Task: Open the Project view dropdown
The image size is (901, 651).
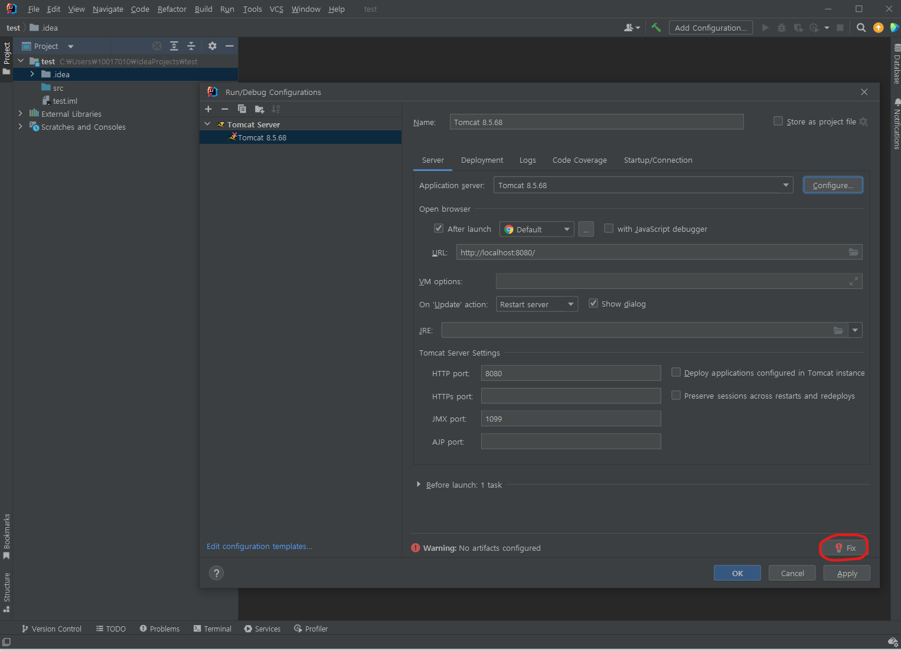Action: point(70,47)
